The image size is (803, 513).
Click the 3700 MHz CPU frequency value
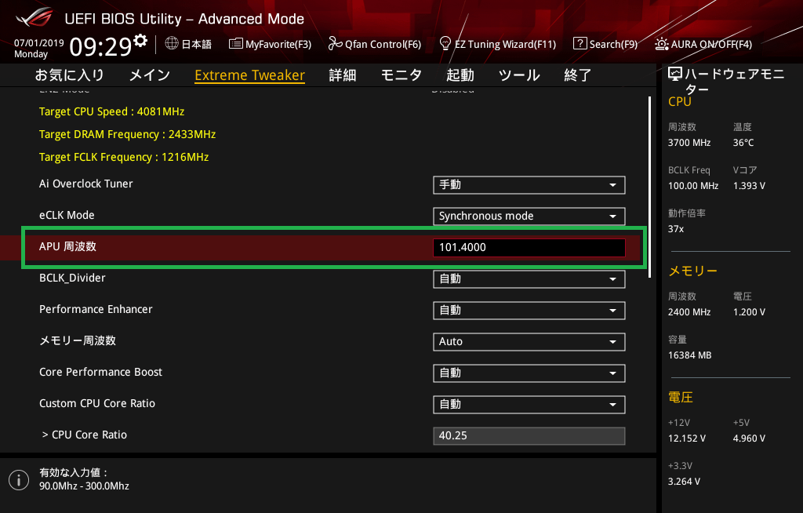(x=689, y=143)
